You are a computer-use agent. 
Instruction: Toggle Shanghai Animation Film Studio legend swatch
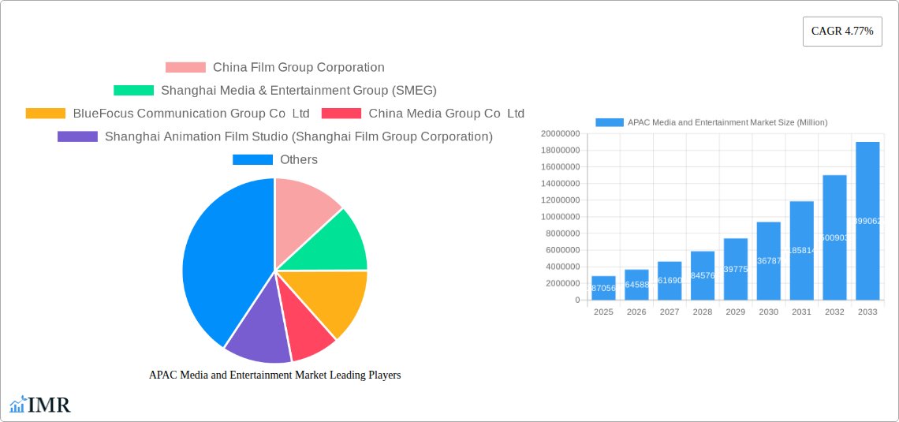click(77, 136)
